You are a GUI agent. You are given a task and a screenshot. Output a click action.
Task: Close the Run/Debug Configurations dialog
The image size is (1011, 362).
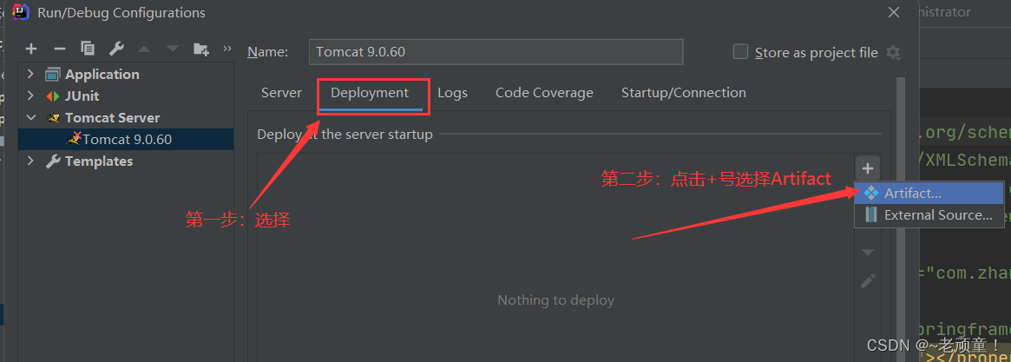[x=894, y=12]
